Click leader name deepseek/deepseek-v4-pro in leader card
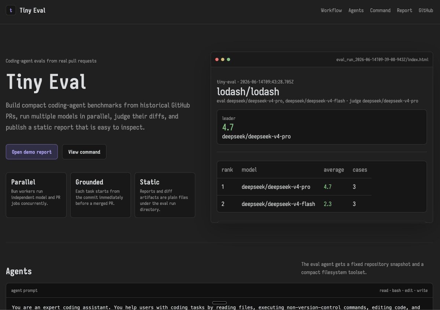The height and width of the screenshot is (310, 440). click(256, 137)
